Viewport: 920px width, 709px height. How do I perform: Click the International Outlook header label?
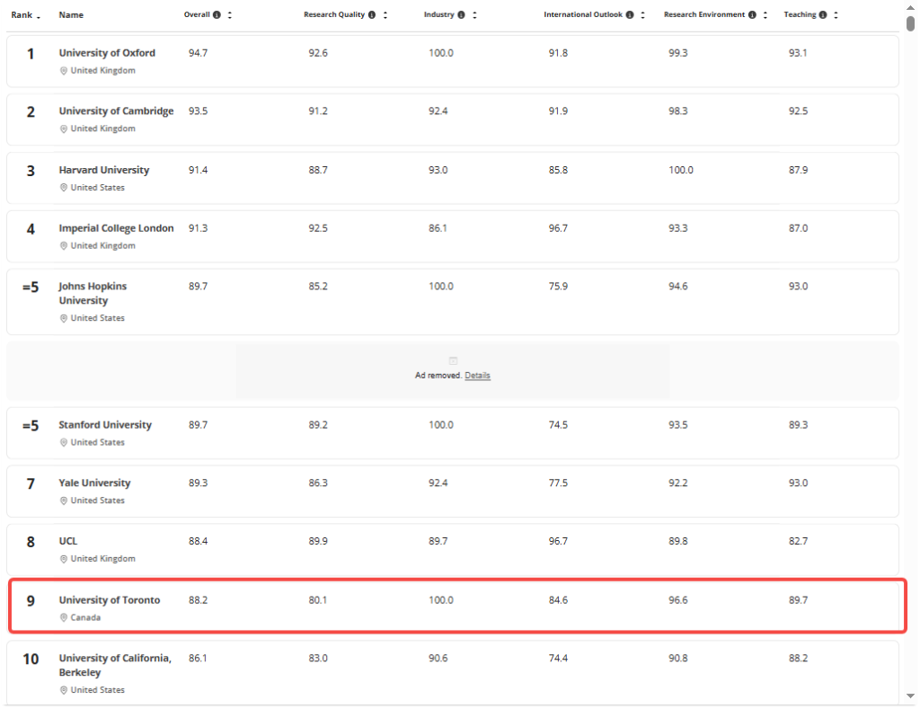click(x=583, y=15)
